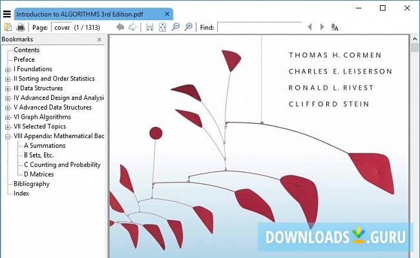
Task: Click the Open file icon
Action: [x=8, y=27]
